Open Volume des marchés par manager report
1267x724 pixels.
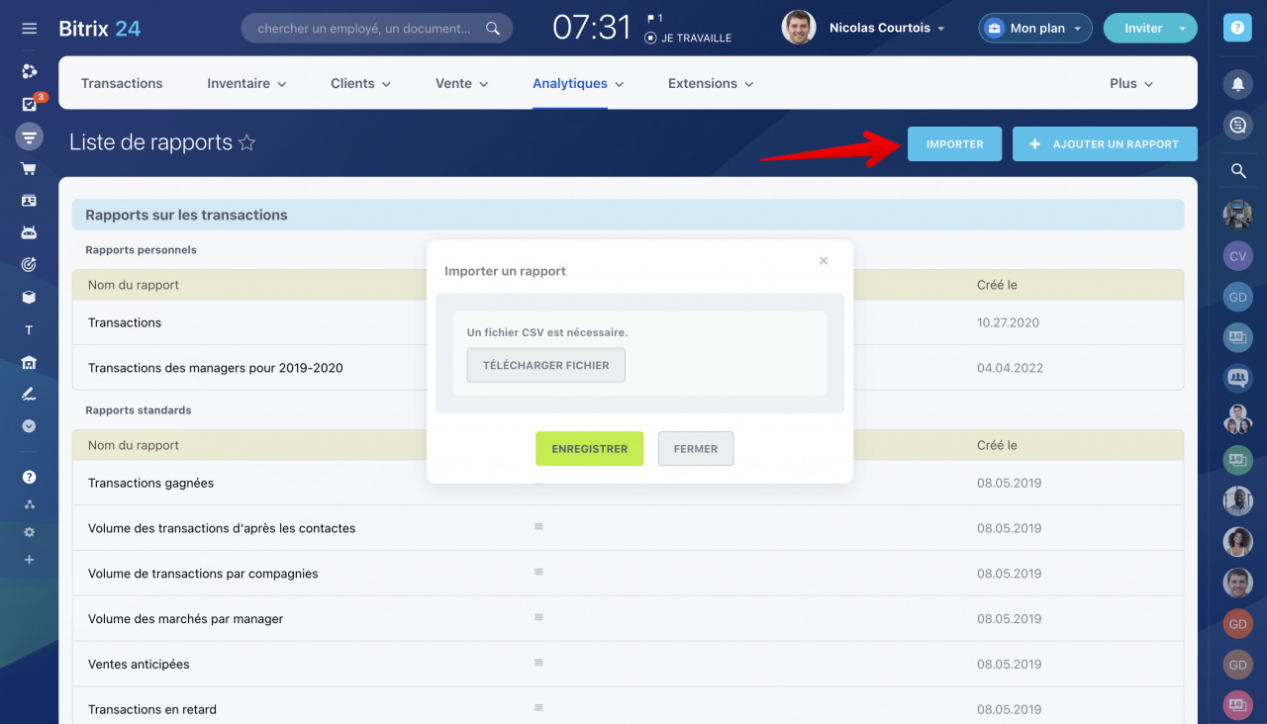coord(186,619)
